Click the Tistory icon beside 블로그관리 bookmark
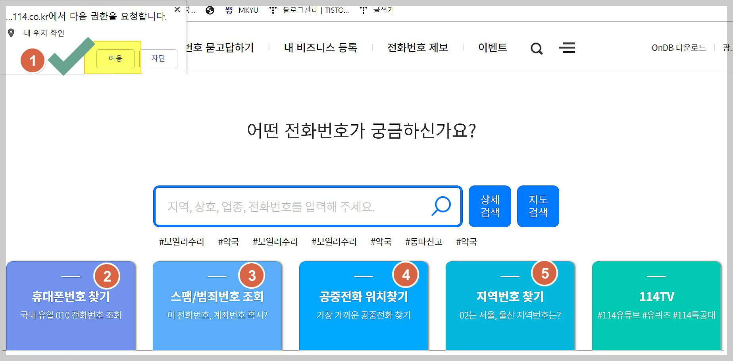 [x=273, y=10]
